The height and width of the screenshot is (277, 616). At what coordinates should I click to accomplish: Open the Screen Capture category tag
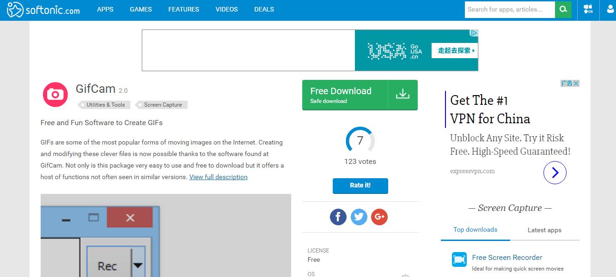(162, 105)
